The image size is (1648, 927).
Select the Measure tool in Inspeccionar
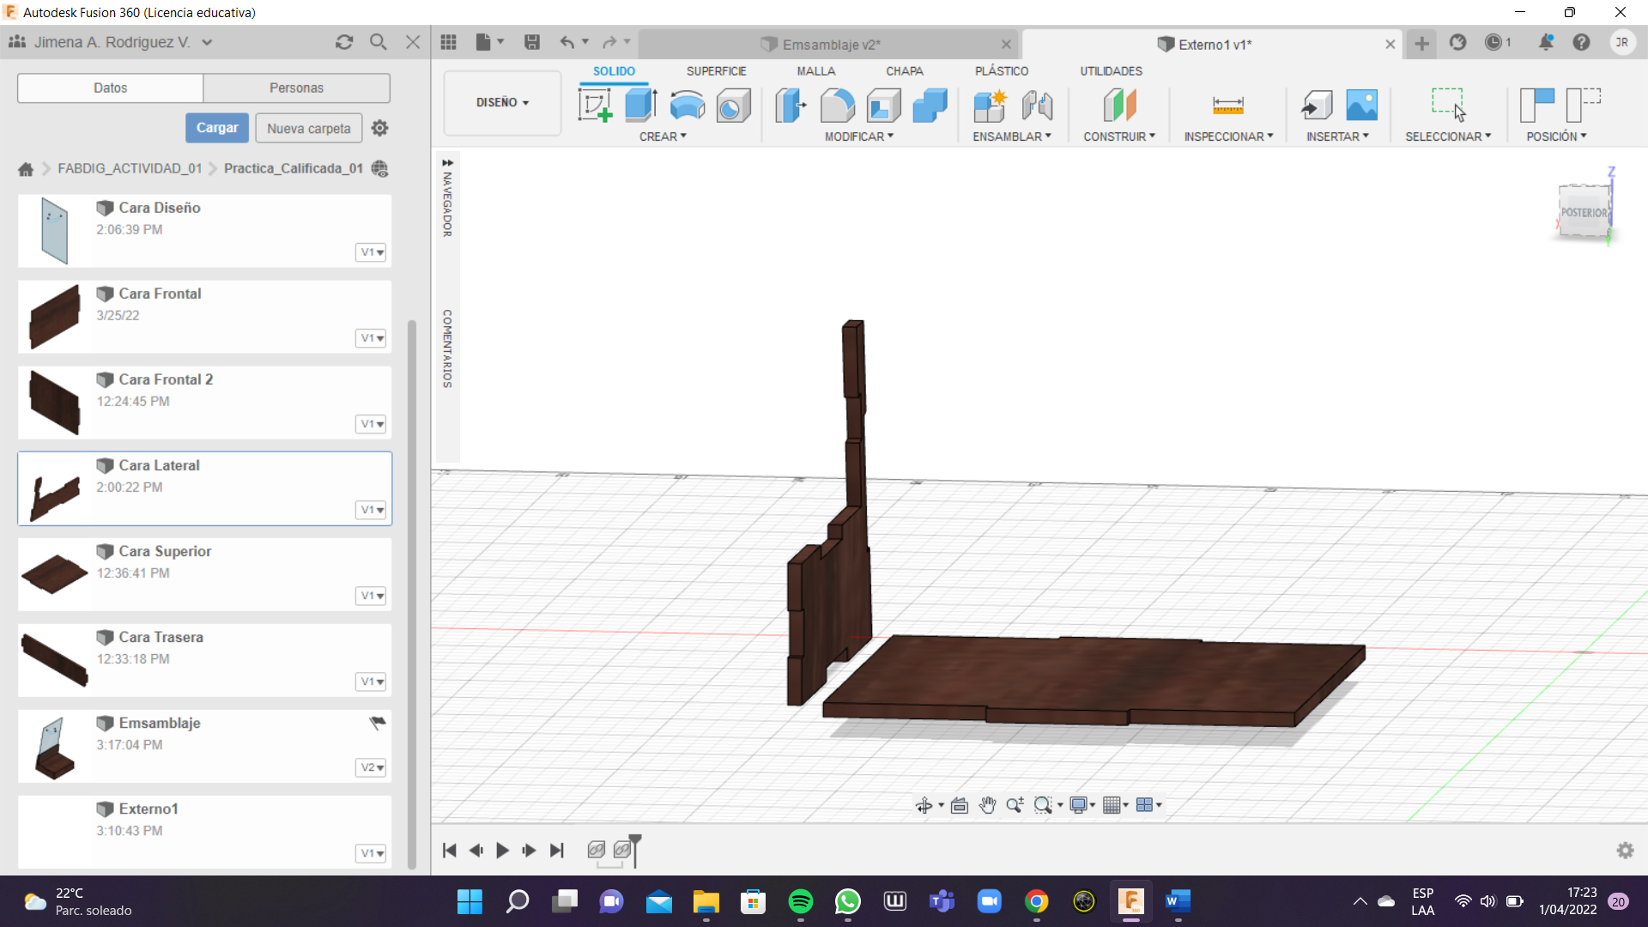[1227, 106]
